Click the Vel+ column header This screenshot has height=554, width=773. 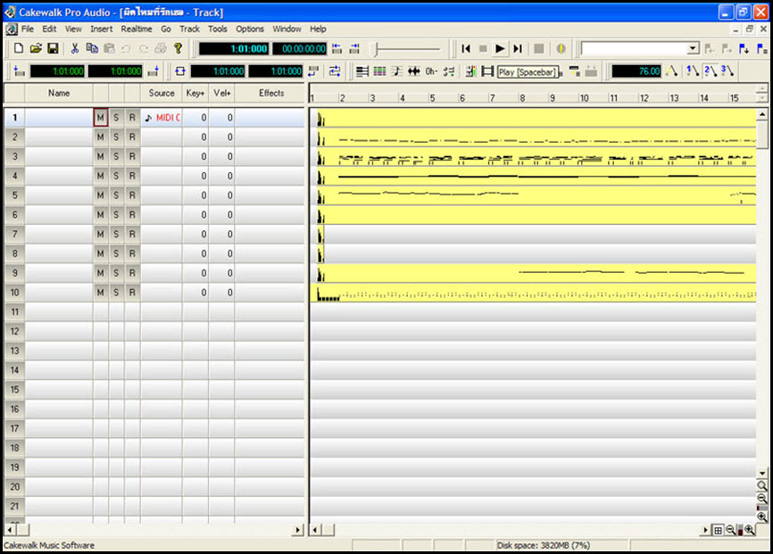click(222, 93)
